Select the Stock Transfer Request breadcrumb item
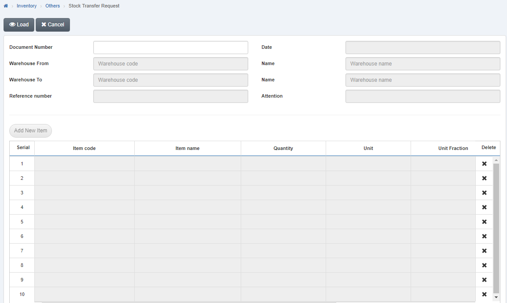The height and width of the screenshot is (303, 507). 94,6
